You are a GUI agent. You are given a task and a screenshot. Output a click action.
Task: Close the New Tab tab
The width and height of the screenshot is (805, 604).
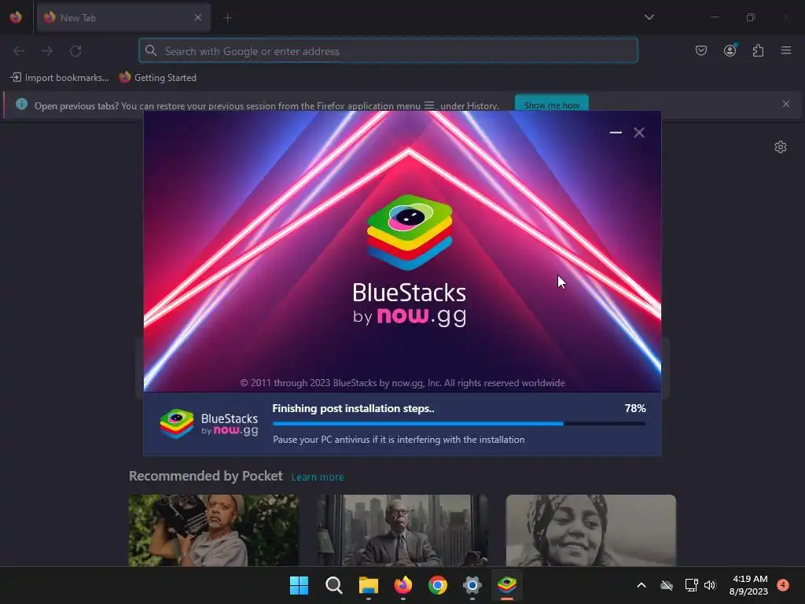pyautogui.click(x=198, y=17)
